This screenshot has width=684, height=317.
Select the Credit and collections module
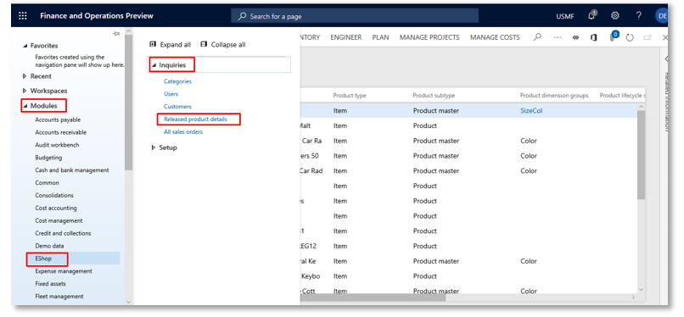pos(63,233)
